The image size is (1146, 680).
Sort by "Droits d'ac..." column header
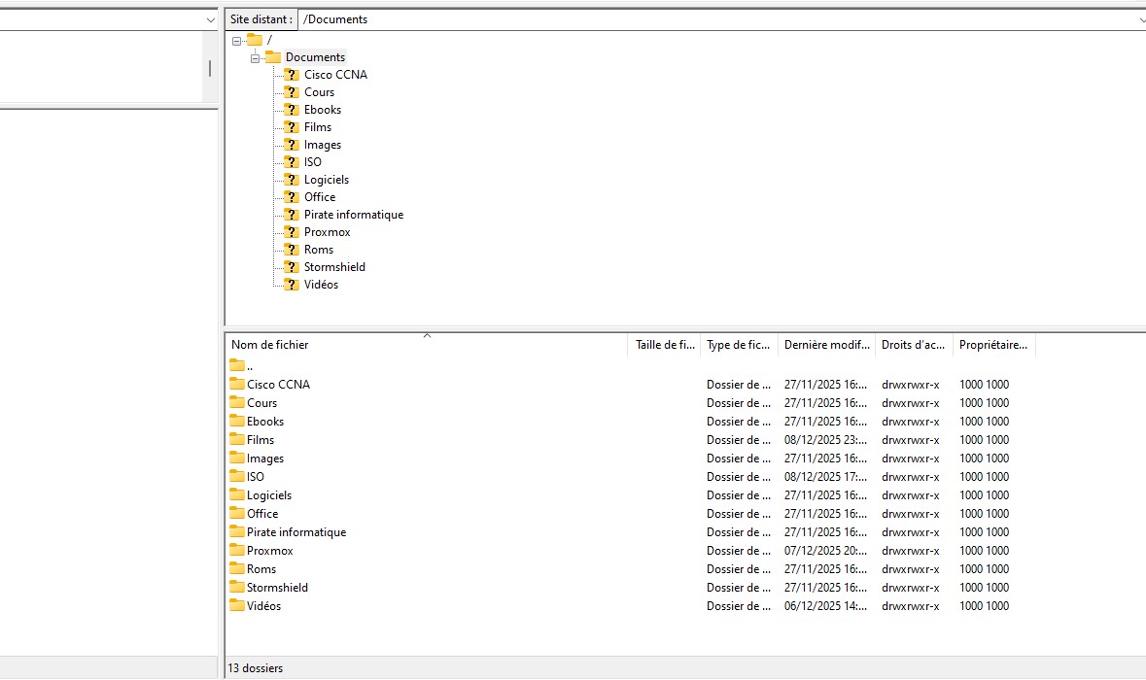click(x=912, y=345)
